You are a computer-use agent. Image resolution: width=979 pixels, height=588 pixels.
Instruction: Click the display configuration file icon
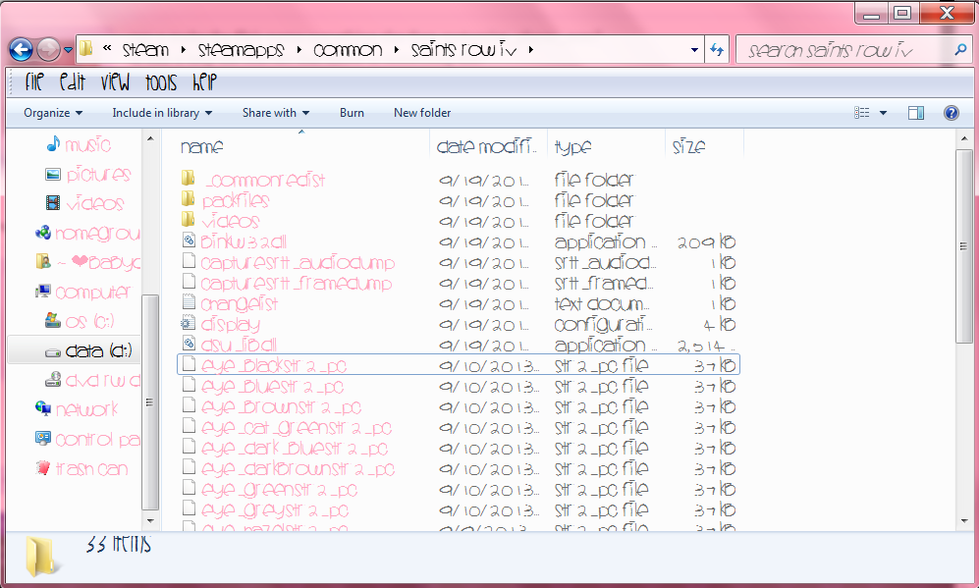click(188, 323)
